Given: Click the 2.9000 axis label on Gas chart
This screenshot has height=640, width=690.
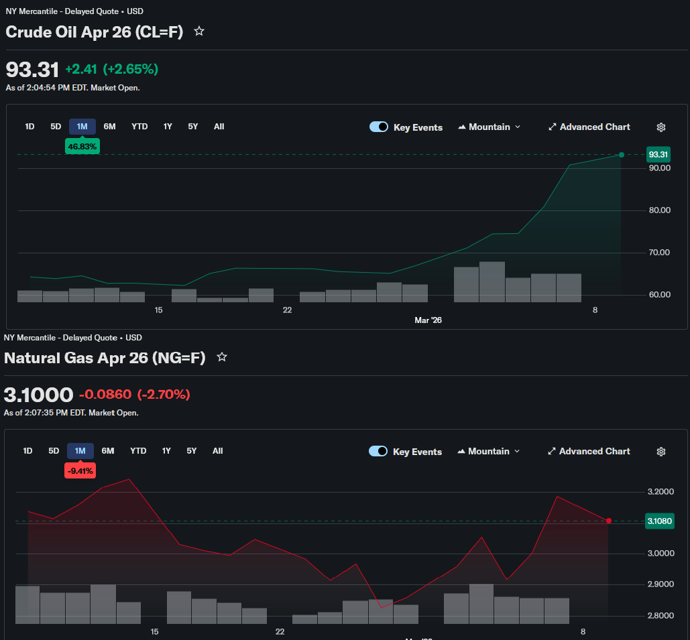Looking at the screenshot, I should 660,584.
